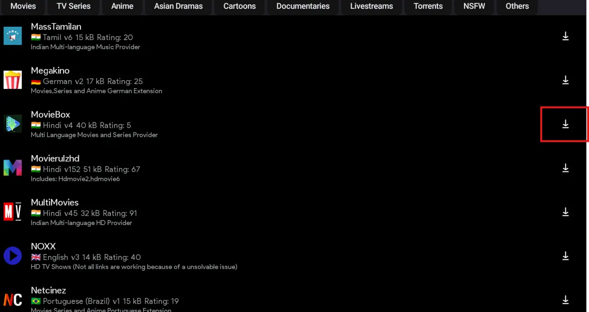Select the MultiMovies title text
589x312 pixels.
[x=55, y=202]
